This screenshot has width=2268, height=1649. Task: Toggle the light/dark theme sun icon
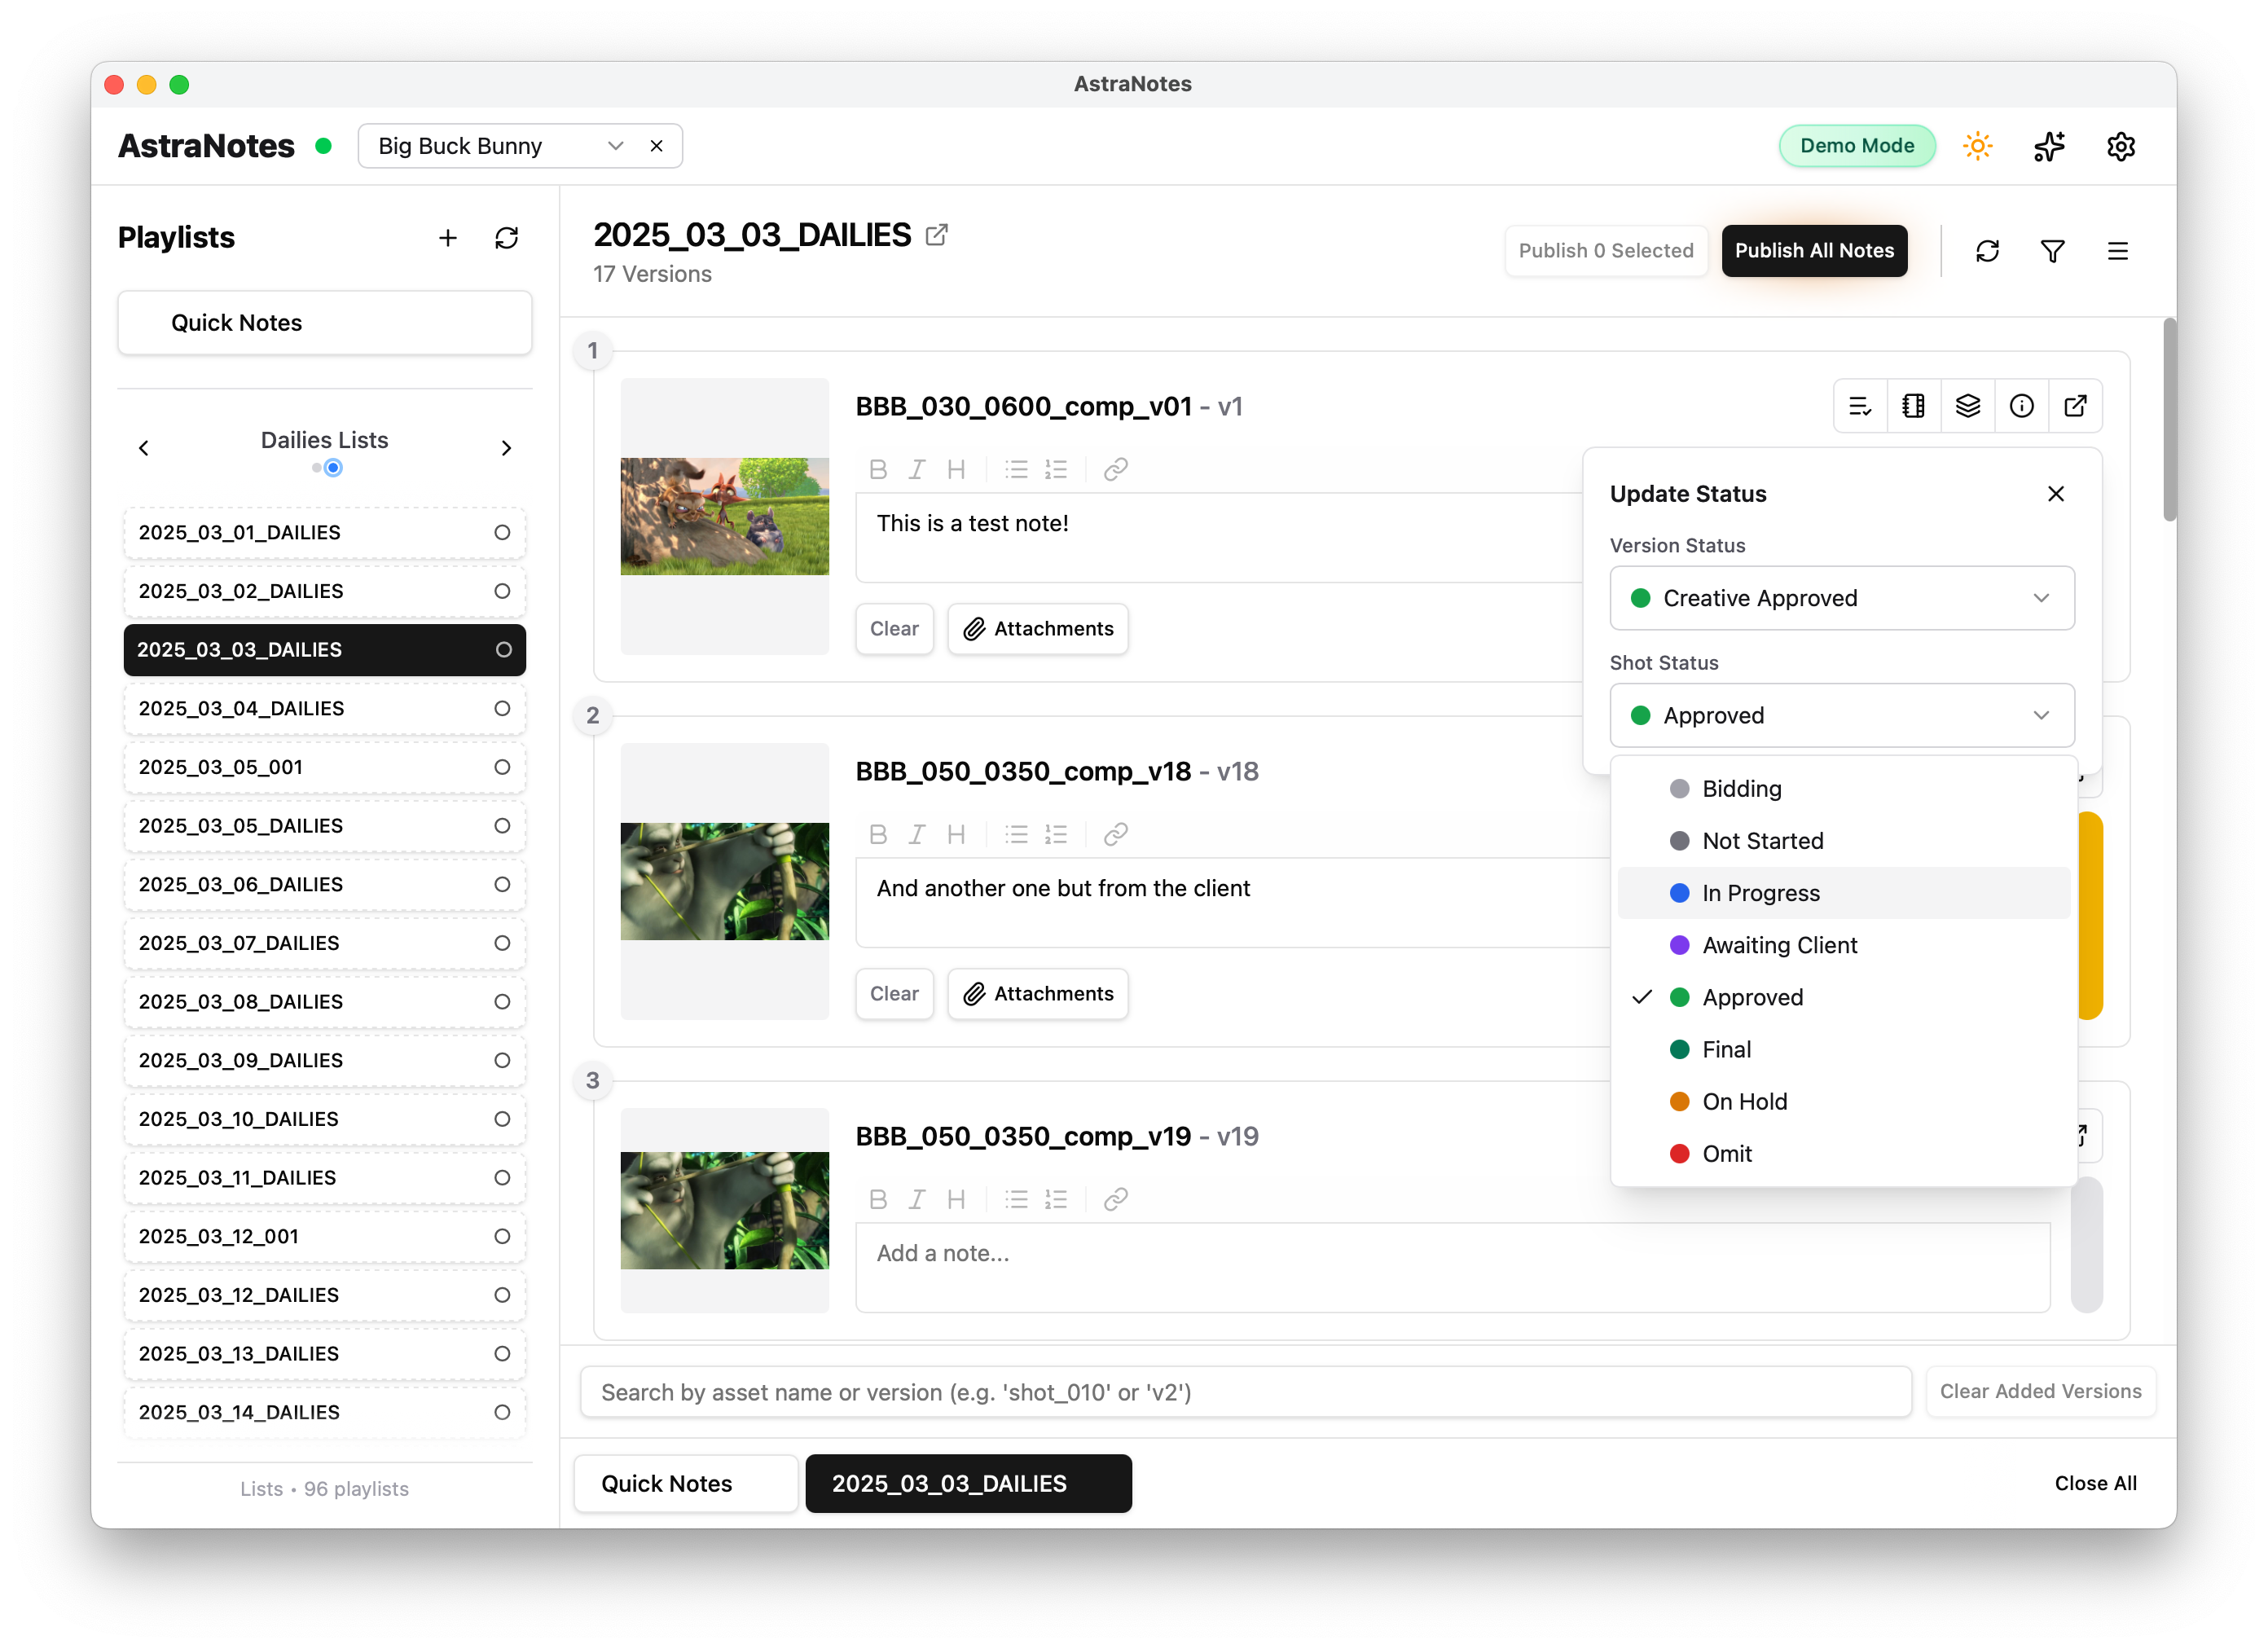pyautogui.click(x=1977, y=146)
